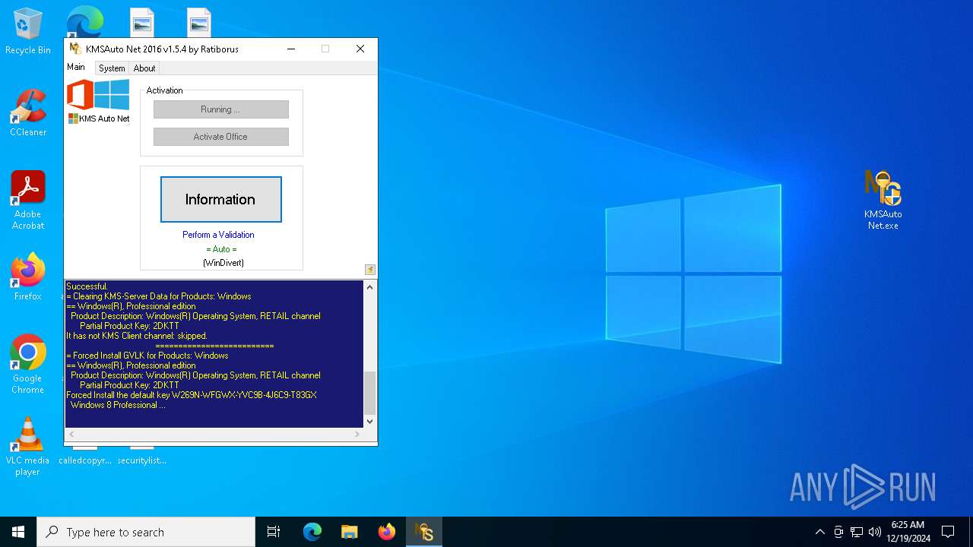Open the Windows Start menu

(x=18, y=532)
